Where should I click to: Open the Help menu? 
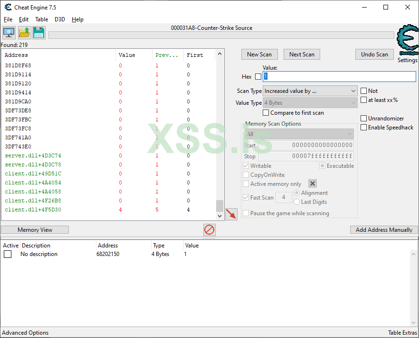tap(77, 19)
